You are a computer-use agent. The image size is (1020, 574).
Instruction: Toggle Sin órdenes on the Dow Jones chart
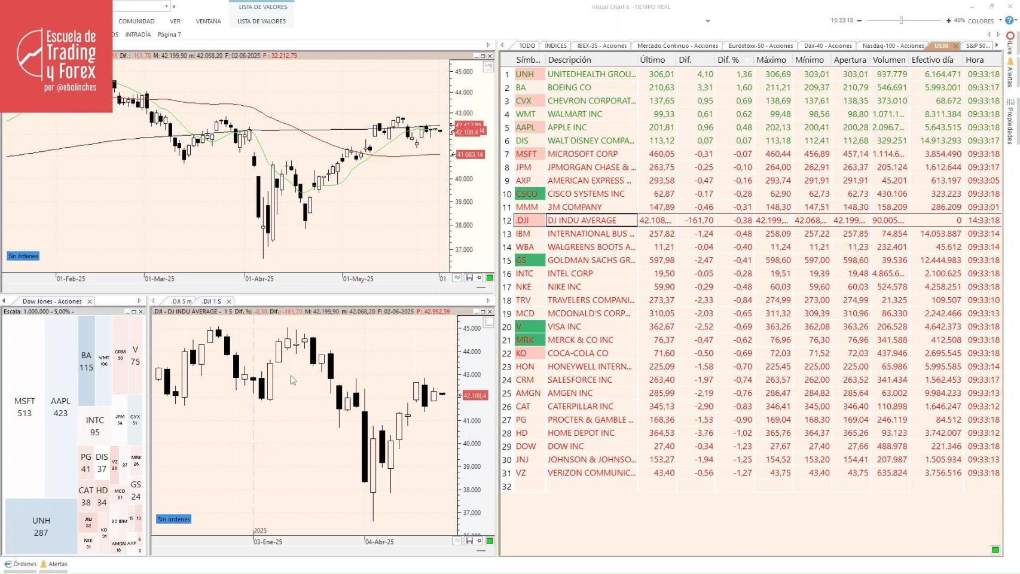23,256
